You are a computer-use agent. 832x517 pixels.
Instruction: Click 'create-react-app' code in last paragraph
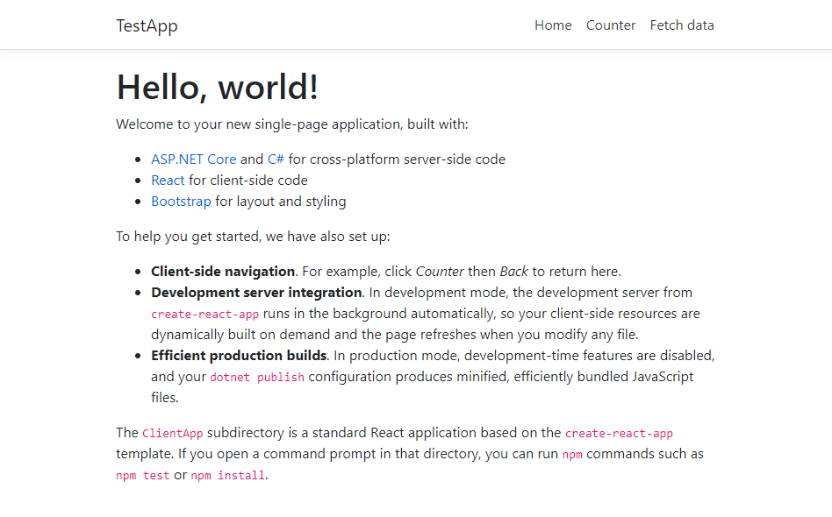point(619,433)
